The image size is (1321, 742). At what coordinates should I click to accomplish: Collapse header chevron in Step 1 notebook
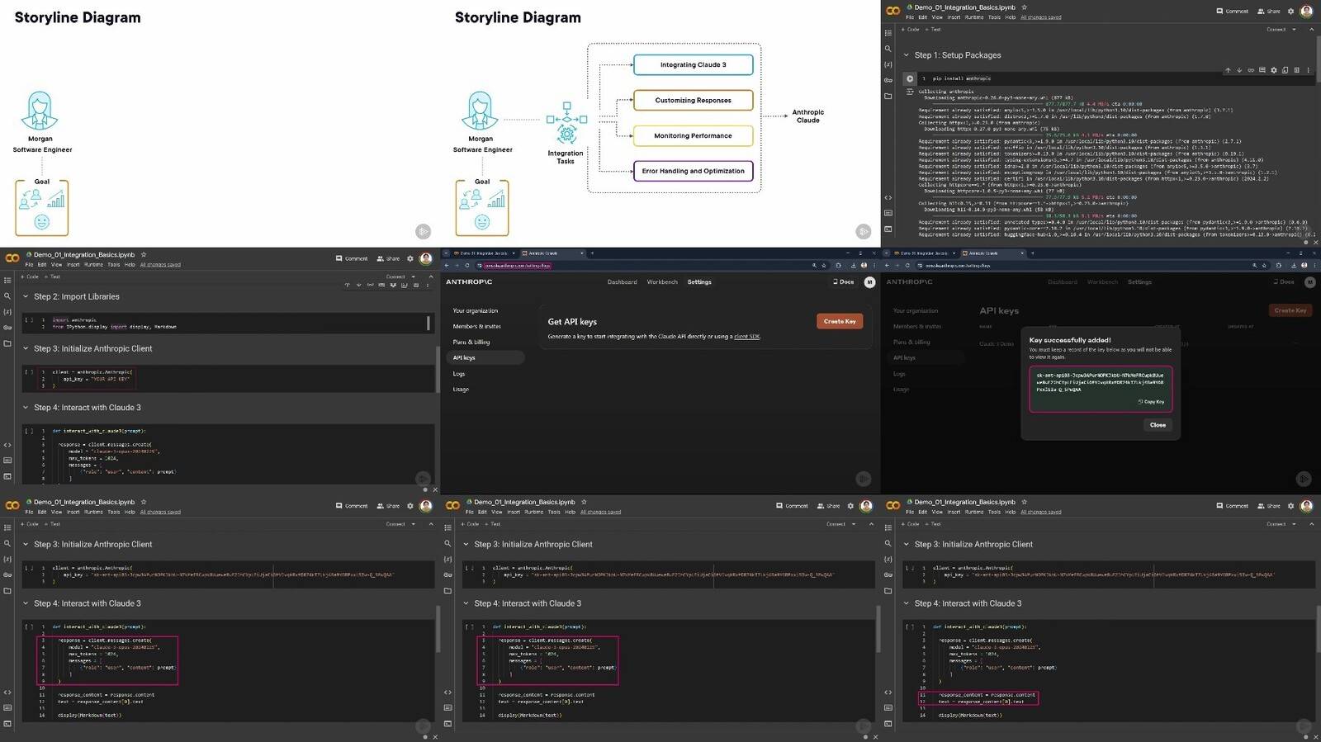pos(1311,29)
